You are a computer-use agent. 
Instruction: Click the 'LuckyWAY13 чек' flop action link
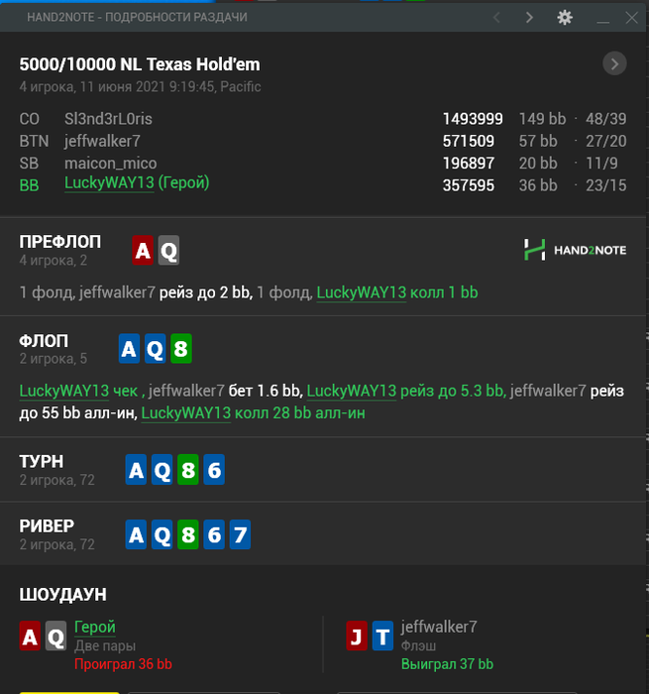[x=78, y=391]
